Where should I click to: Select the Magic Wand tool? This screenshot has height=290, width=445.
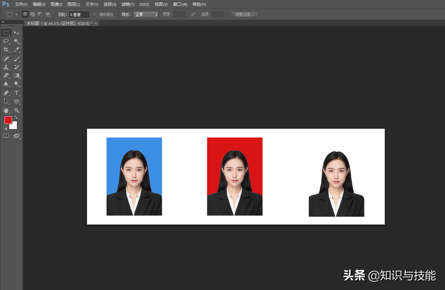point(17,41)
